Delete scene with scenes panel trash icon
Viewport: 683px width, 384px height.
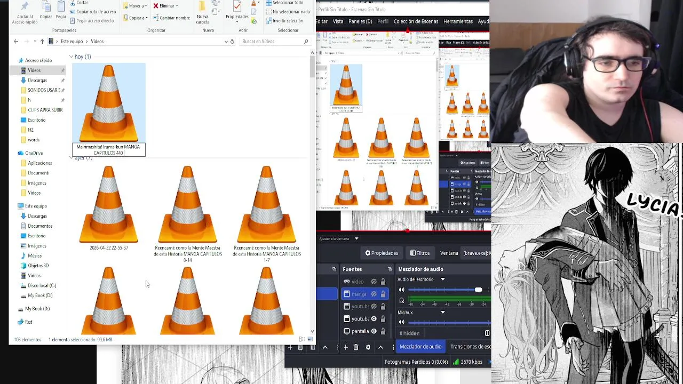tap(300, 347)
